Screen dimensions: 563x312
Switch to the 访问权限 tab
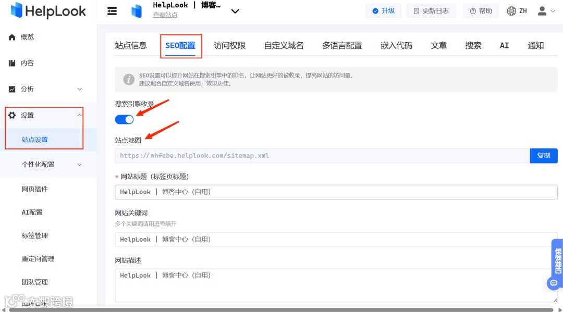pyautogui.click(x=229, y=45)
